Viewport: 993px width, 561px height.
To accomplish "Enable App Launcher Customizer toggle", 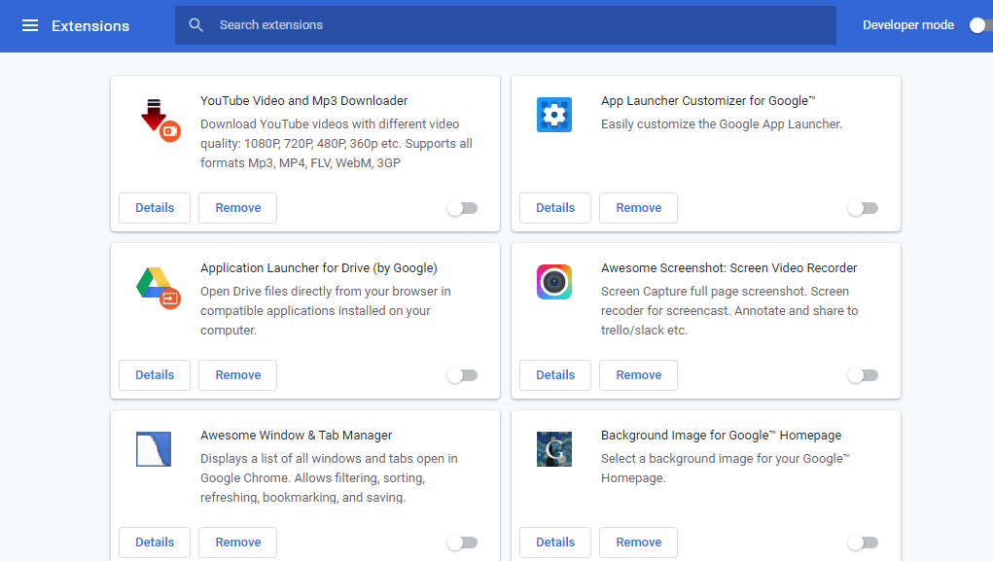I will tap(864, 208).
